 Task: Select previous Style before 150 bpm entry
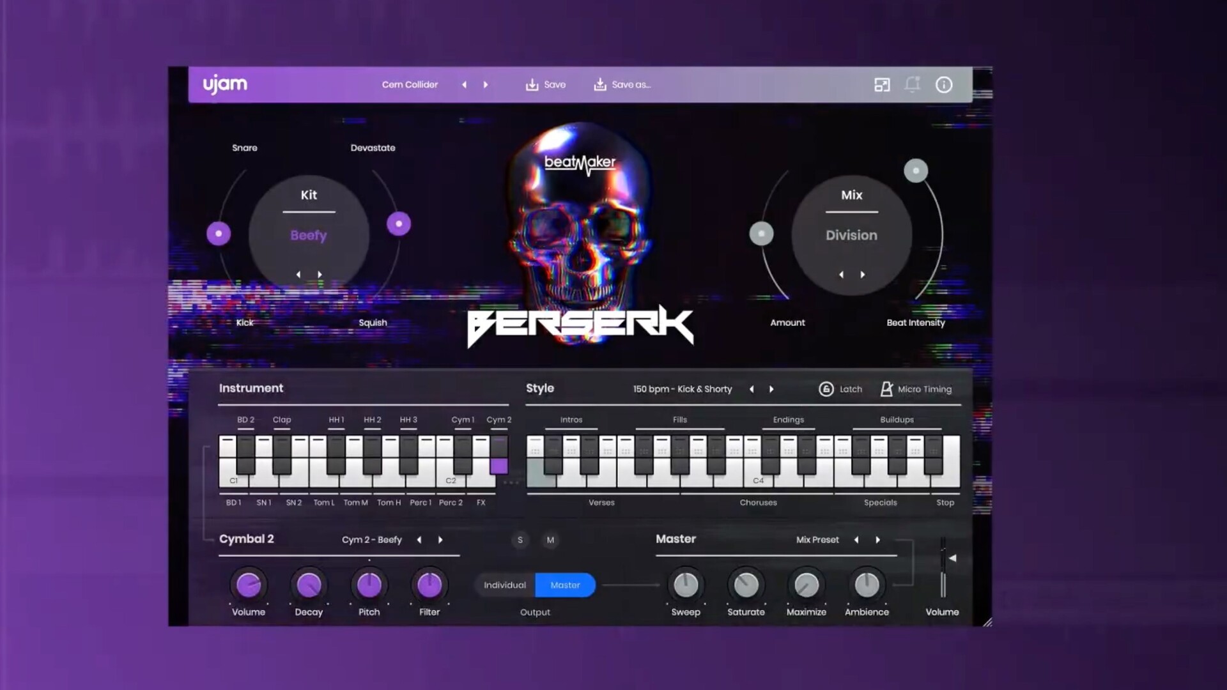click(x=752, y=389)
